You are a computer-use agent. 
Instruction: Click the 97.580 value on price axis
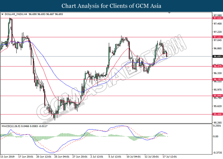pyautogui.click(x=217, y=15)
